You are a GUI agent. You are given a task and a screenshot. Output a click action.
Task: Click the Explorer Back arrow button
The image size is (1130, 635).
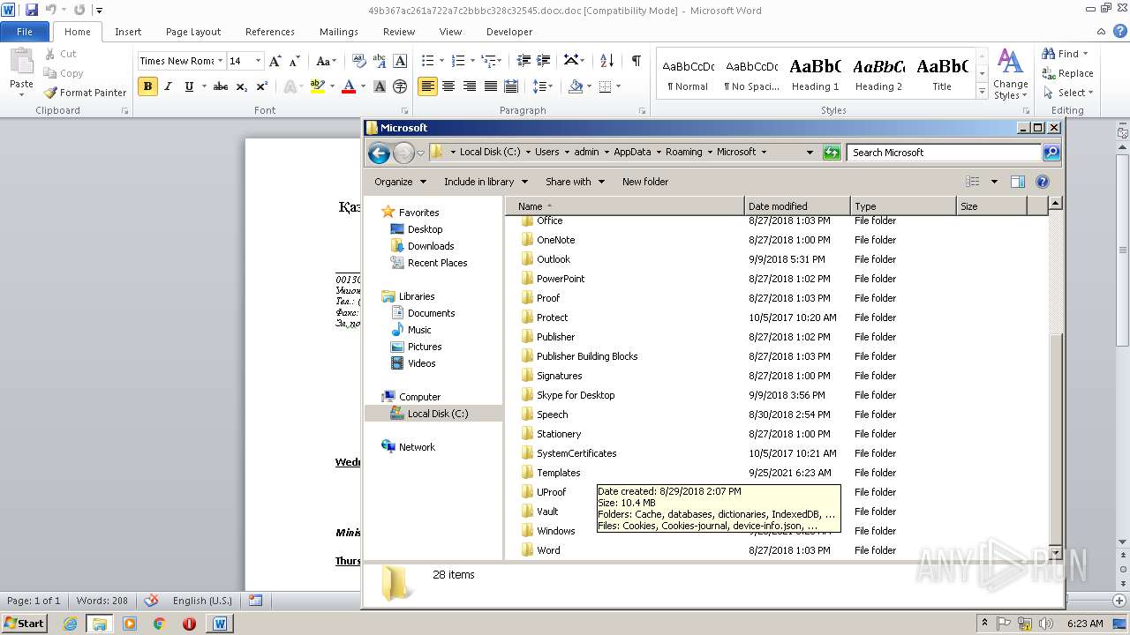coord(379,153)
